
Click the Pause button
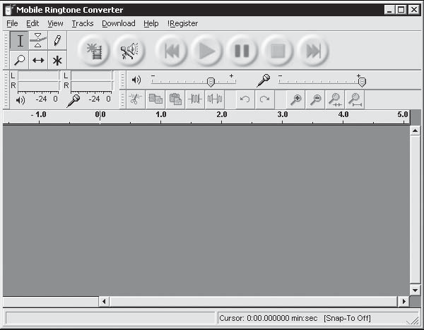[242, 51]
